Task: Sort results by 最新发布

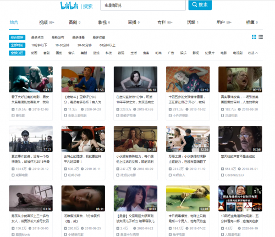Action: tap(58, 37)
